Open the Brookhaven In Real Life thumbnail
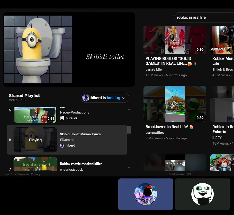The image size is (234, 215). pos(175,104)
